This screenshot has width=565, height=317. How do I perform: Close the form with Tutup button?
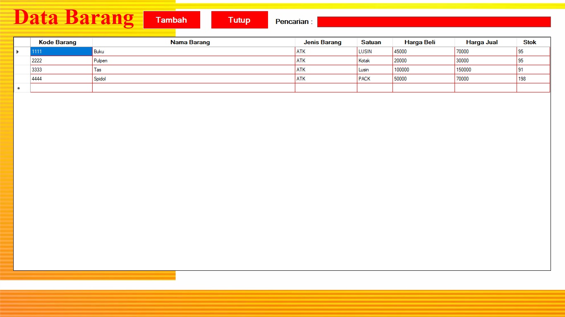pos(239,20)
